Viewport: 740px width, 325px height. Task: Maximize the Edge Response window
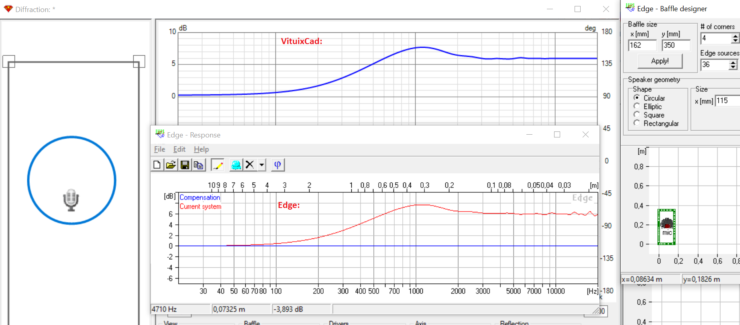557,135
